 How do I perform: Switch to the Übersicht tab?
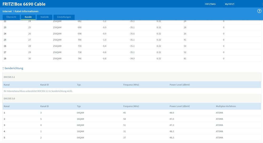click(x=11, y=17)
